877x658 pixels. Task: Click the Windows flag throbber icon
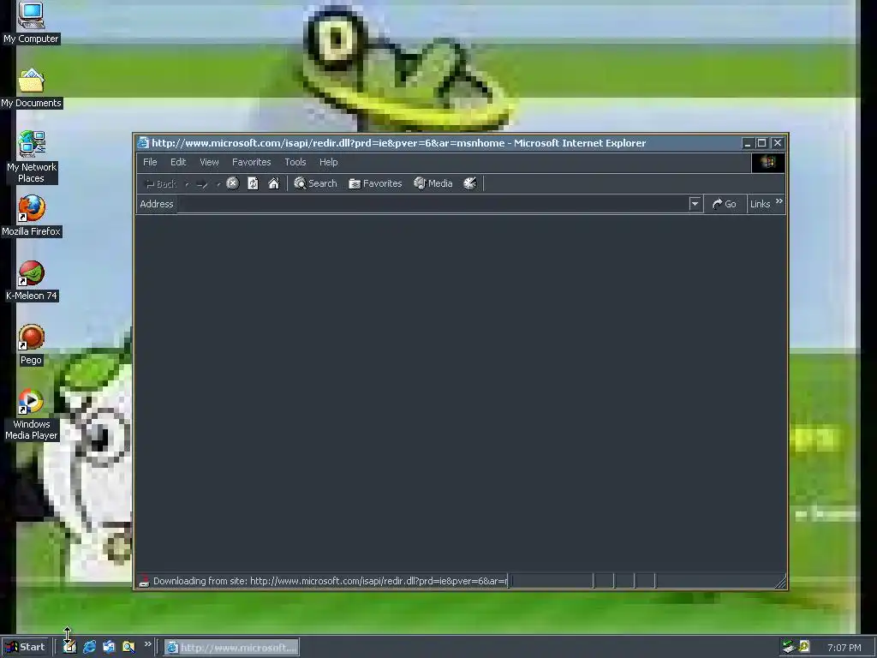[767, 162]
